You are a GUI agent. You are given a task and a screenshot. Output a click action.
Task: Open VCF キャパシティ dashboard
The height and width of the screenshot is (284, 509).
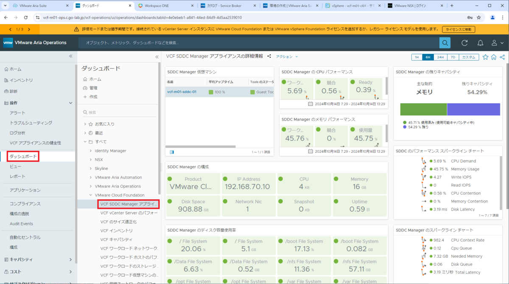click(117, 239)
